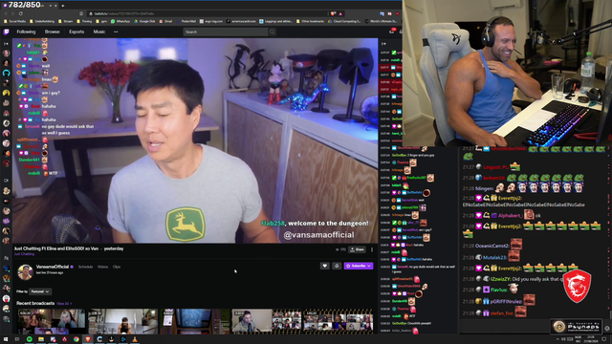Open the WhatsApp bookmark
The image size is (612, 344).
point(120,21)
